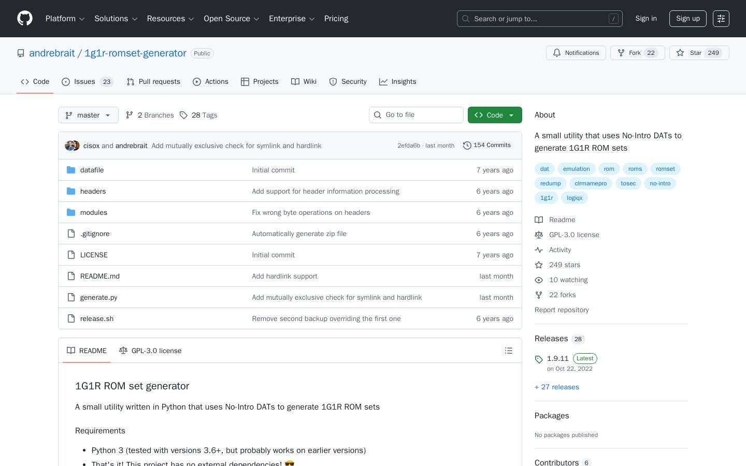Click the Readme book icon in About

(x=539, y=220)
